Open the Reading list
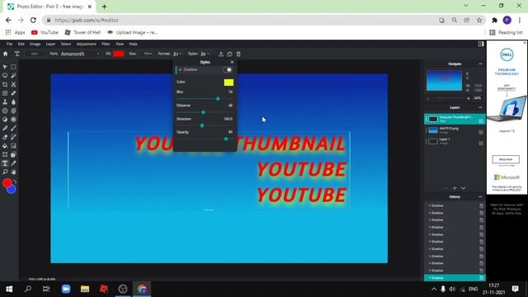Image resolution: width=528 pixels, height=297 pixels. coord(506,32)
